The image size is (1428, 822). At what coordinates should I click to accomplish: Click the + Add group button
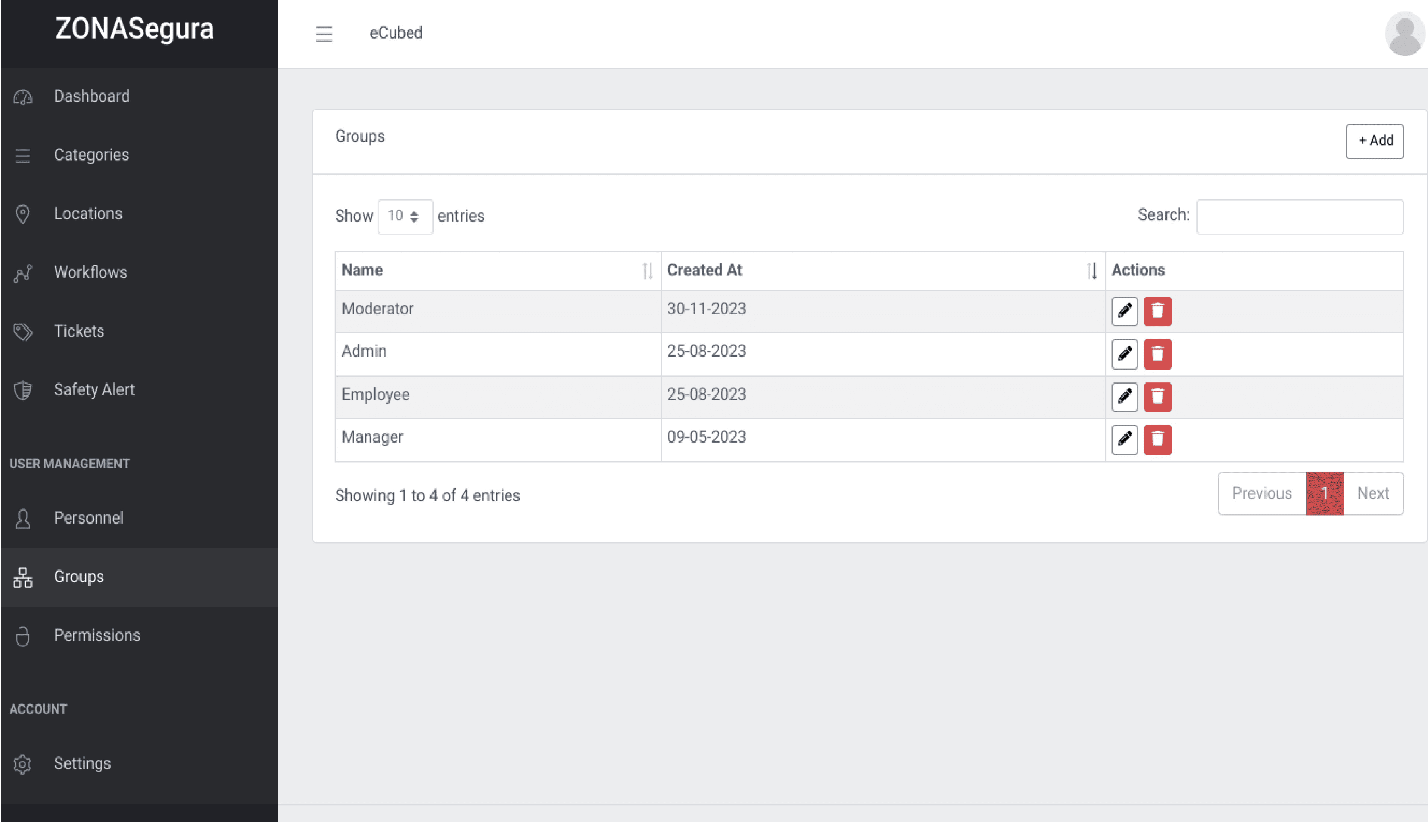(1374, 141)
